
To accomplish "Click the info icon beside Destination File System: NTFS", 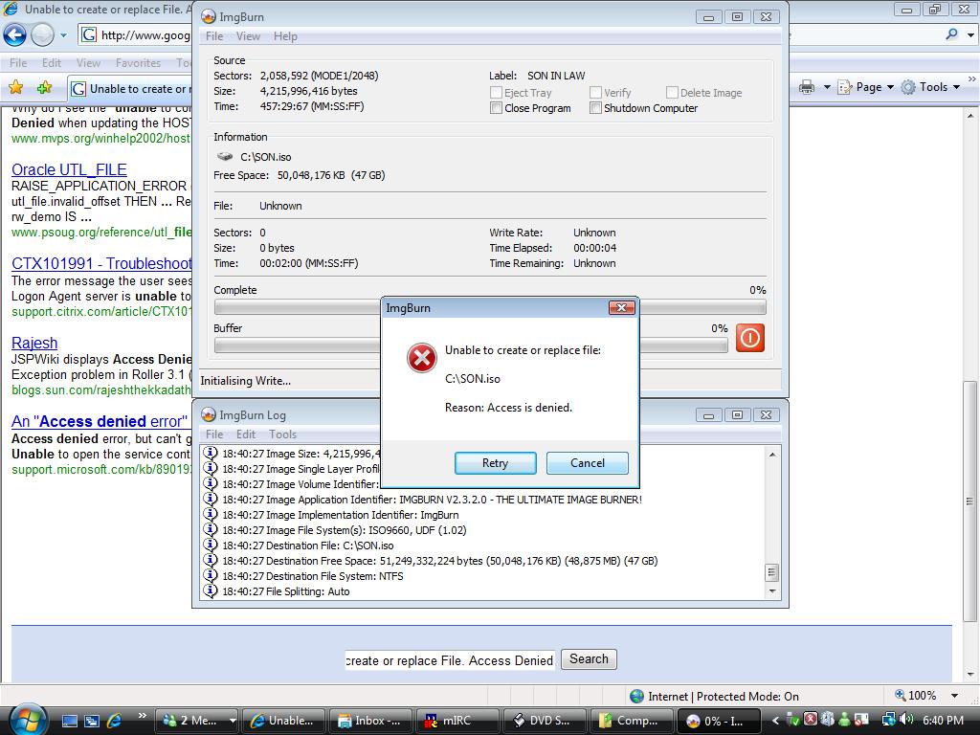I will 211,575.
